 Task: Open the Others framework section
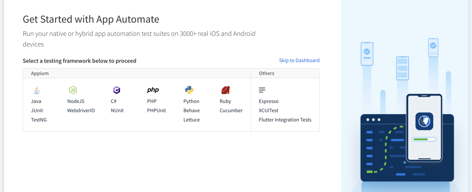tap(266, 73)
